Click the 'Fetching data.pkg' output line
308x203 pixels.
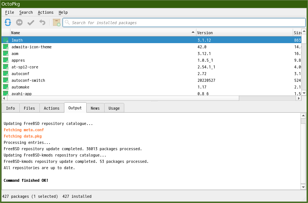point(23,136)
